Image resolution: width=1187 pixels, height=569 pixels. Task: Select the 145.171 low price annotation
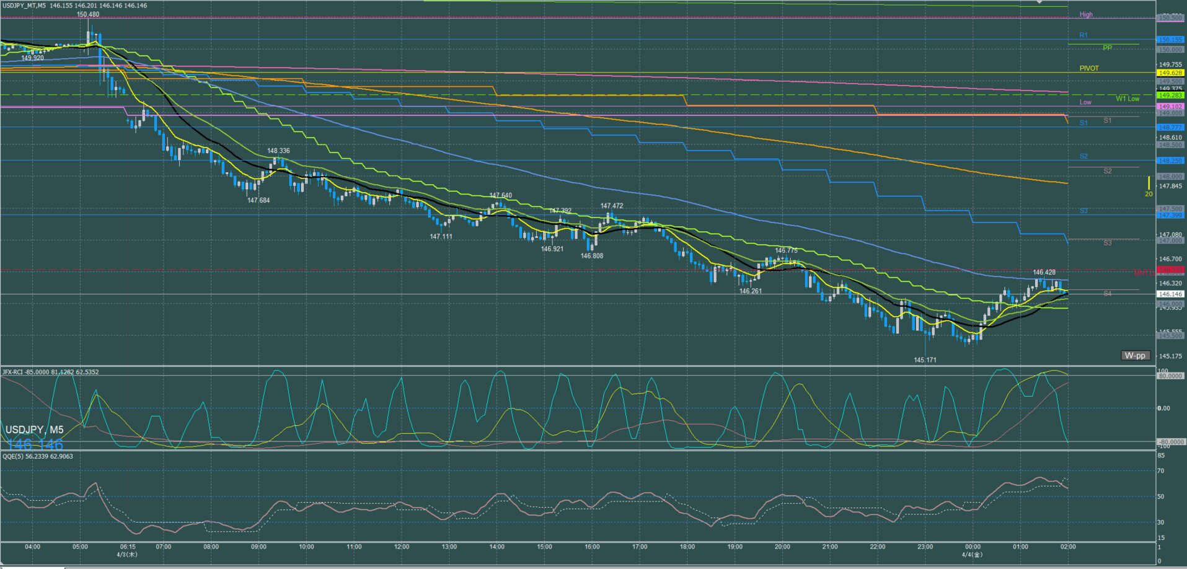click(x=925, y=359)
